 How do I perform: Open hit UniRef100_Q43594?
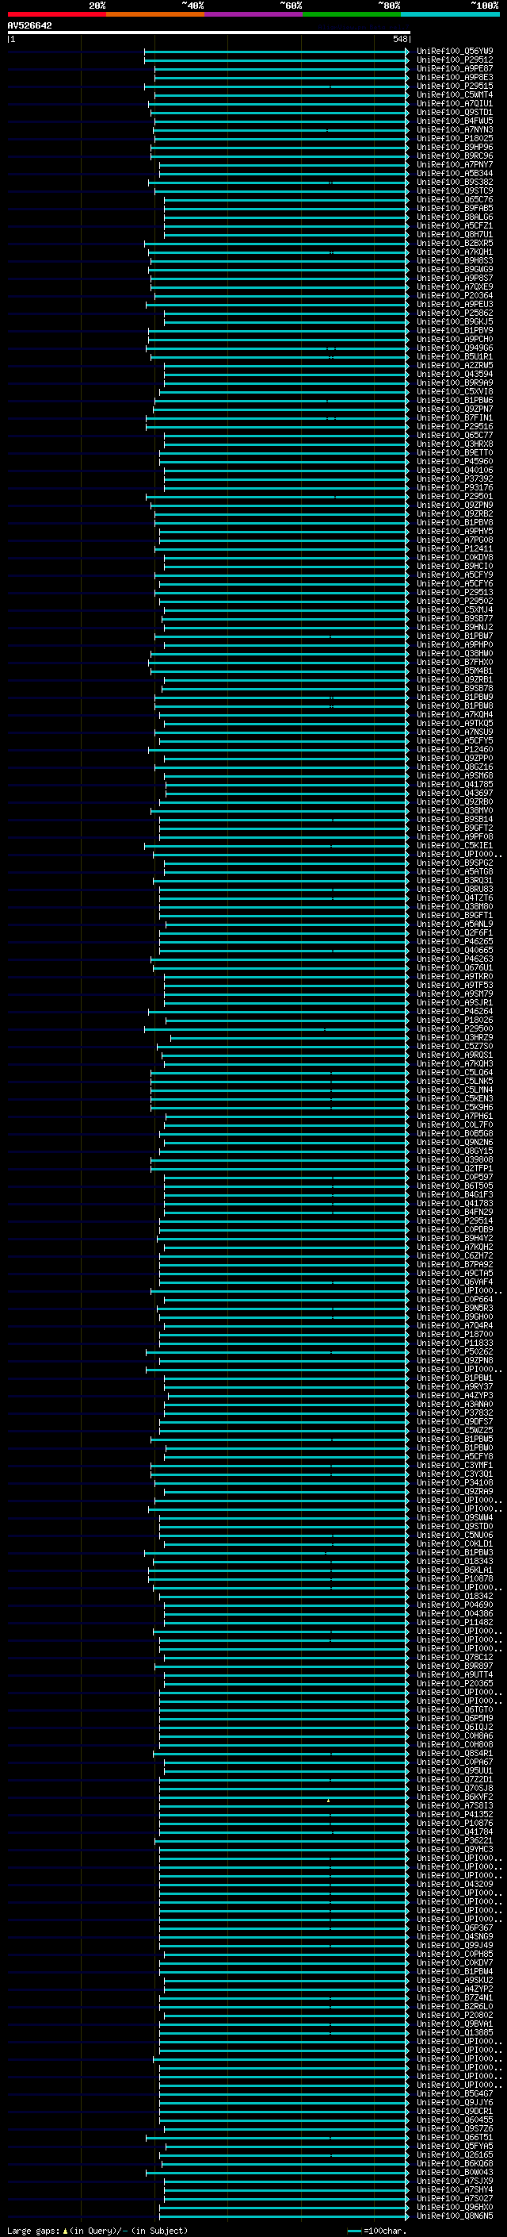coord(454,375)
